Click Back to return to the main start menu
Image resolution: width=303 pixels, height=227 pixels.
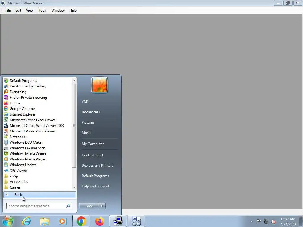[x=40, y=194]
